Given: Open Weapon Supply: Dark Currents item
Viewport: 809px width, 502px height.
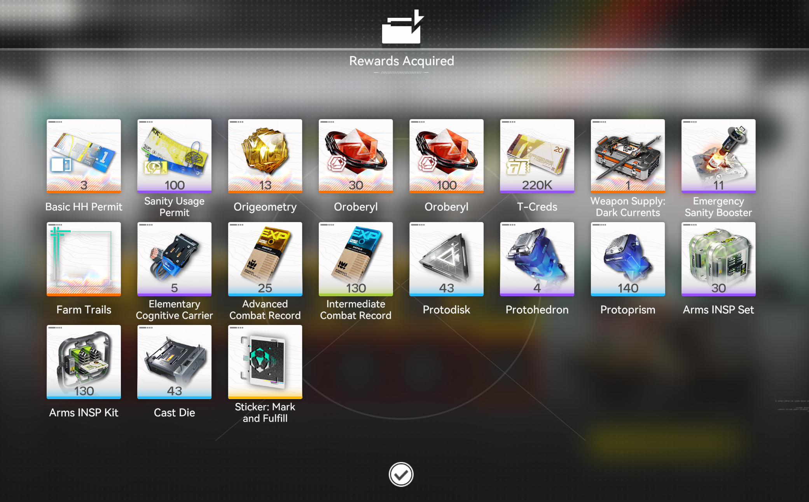Looking at the screenshot, I should [627, 156].
